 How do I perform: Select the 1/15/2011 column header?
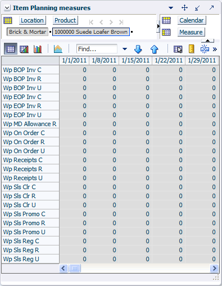click(x=135, y=60)
